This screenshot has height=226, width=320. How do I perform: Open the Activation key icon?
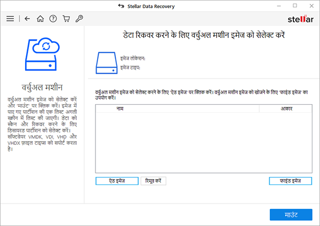pyautogui.click(x=79, y=19)
